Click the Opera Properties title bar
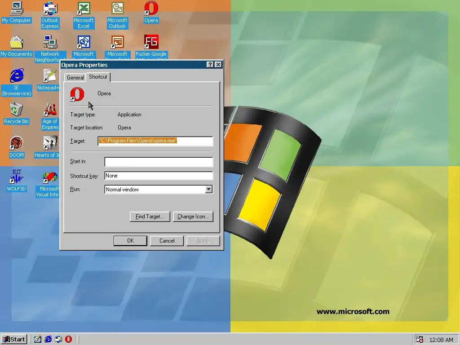460x345 pixels. point(133,65)
